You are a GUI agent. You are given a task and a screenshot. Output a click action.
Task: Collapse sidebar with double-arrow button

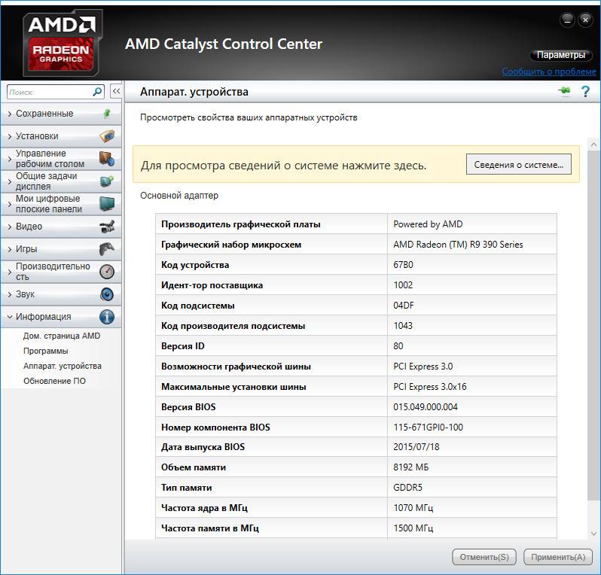pos(116,91)
